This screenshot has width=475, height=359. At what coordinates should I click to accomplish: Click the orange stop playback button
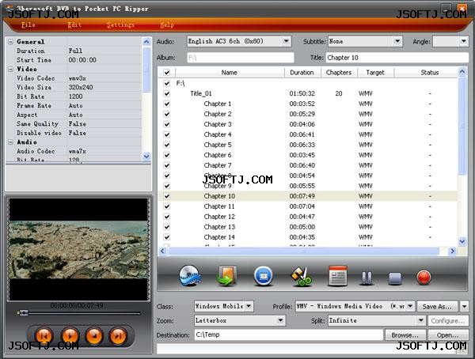click(x=94, y=336)
